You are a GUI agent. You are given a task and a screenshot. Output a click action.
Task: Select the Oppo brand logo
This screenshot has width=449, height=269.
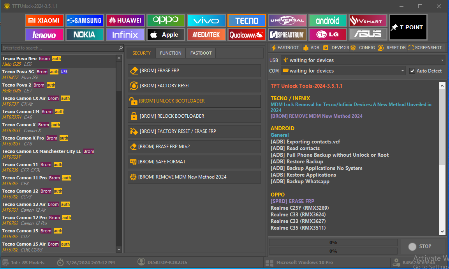click(166, 20)
